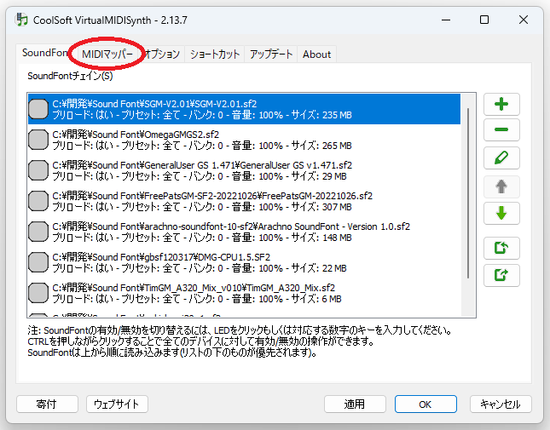The height and width of the screenshot is (430, 550).
Task: Open the About tab
Action: tap(316, 54)
